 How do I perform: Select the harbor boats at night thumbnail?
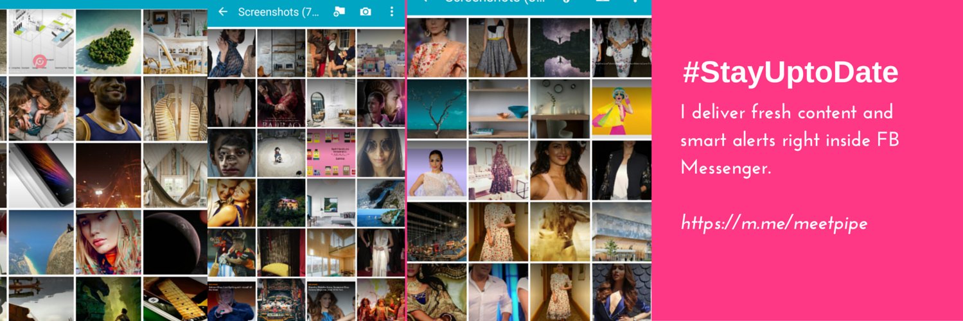click(x=437, y=231)
